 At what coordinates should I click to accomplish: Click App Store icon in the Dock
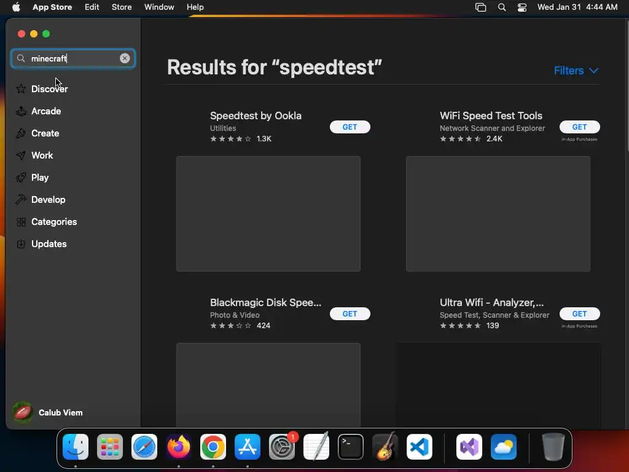click(248, 447)
